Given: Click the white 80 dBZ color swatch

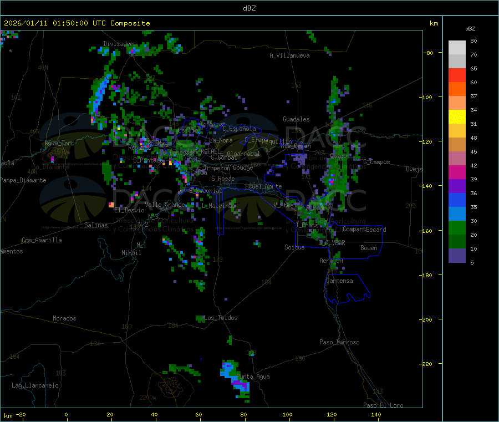Looking at the screenshot, I should click(x=457, y=48).
